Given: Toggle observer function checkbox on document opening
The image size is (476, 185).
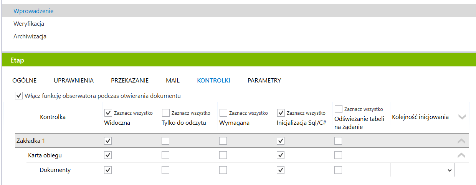Looking at the screenshot, I should click(x=18, y=96).
